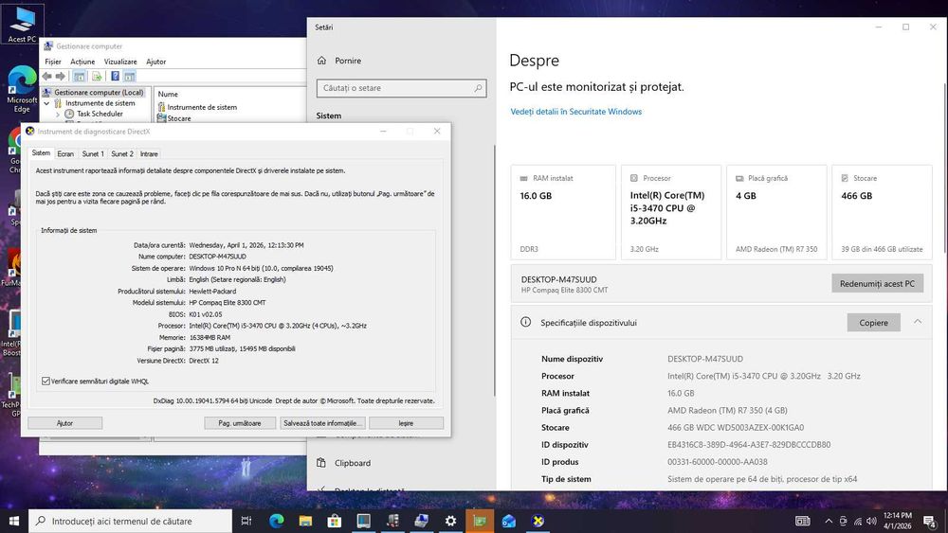Click Stocare icon in Nume list
This screenshot has width=948, height=533.
(x=161, y=118)
